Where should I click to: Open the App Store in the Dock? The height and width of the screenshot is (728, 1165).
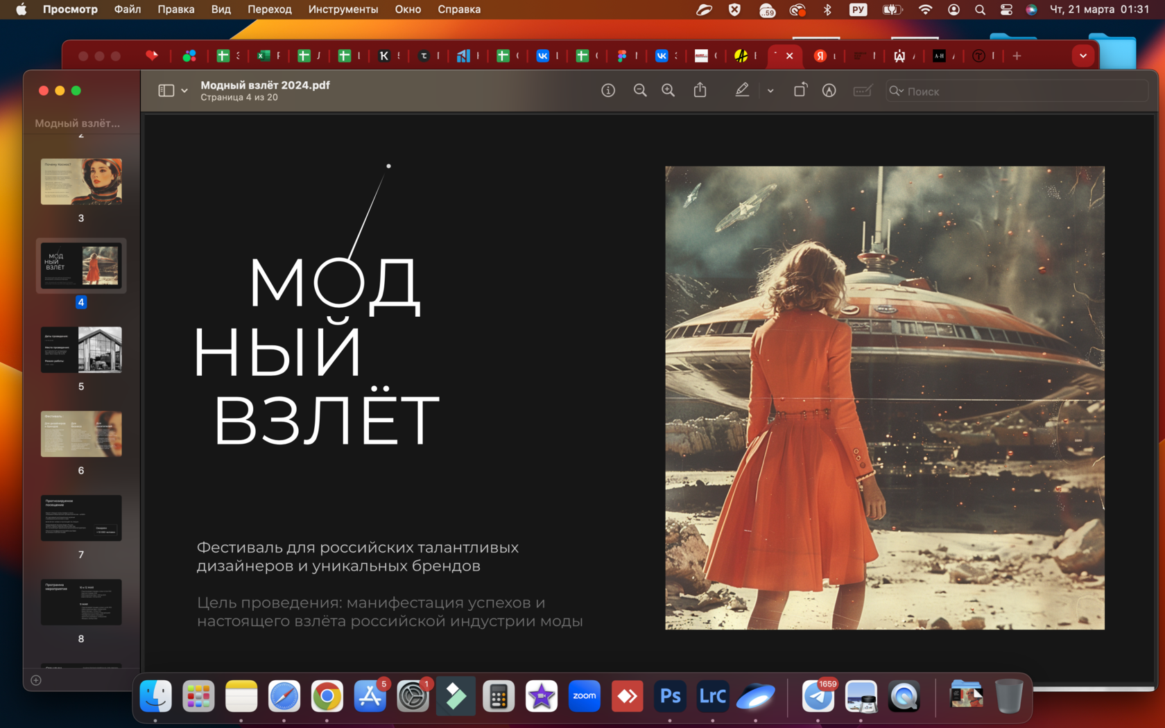point(370,696)
